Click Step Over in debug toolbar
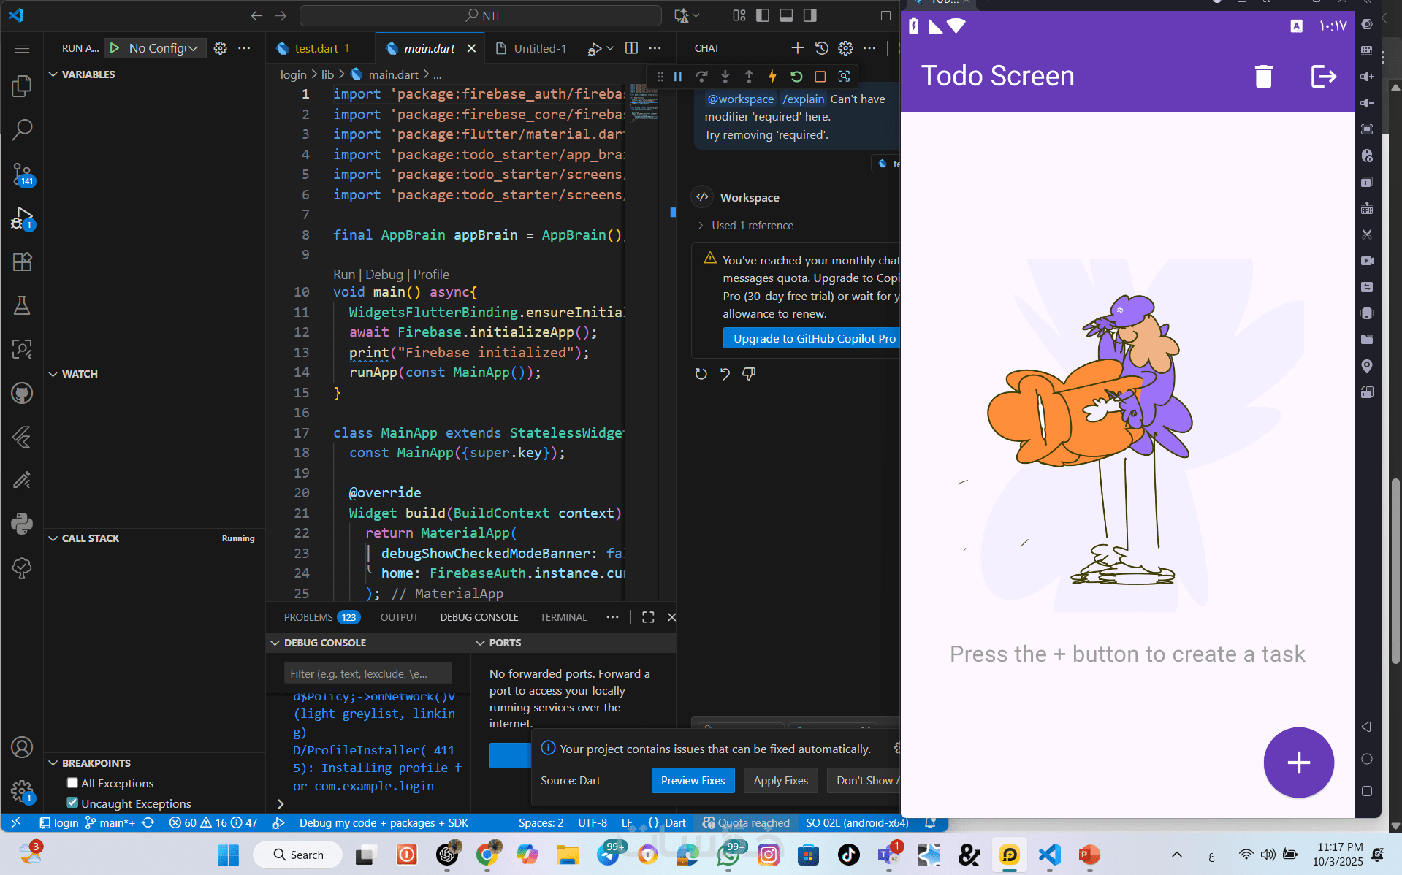 701,76
